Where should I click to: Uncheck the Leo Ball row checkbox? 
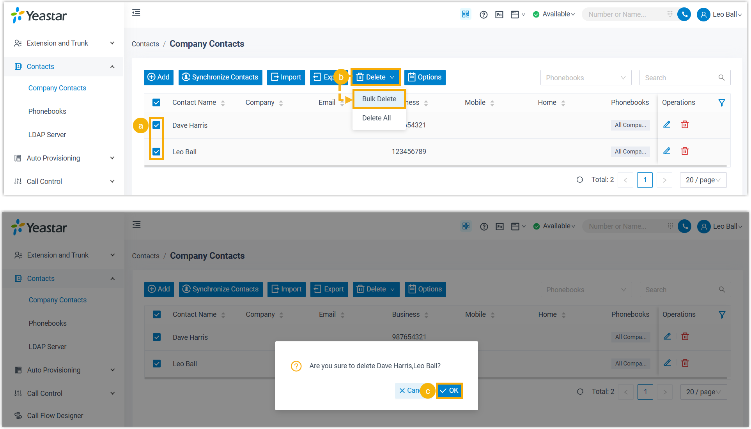156,152
